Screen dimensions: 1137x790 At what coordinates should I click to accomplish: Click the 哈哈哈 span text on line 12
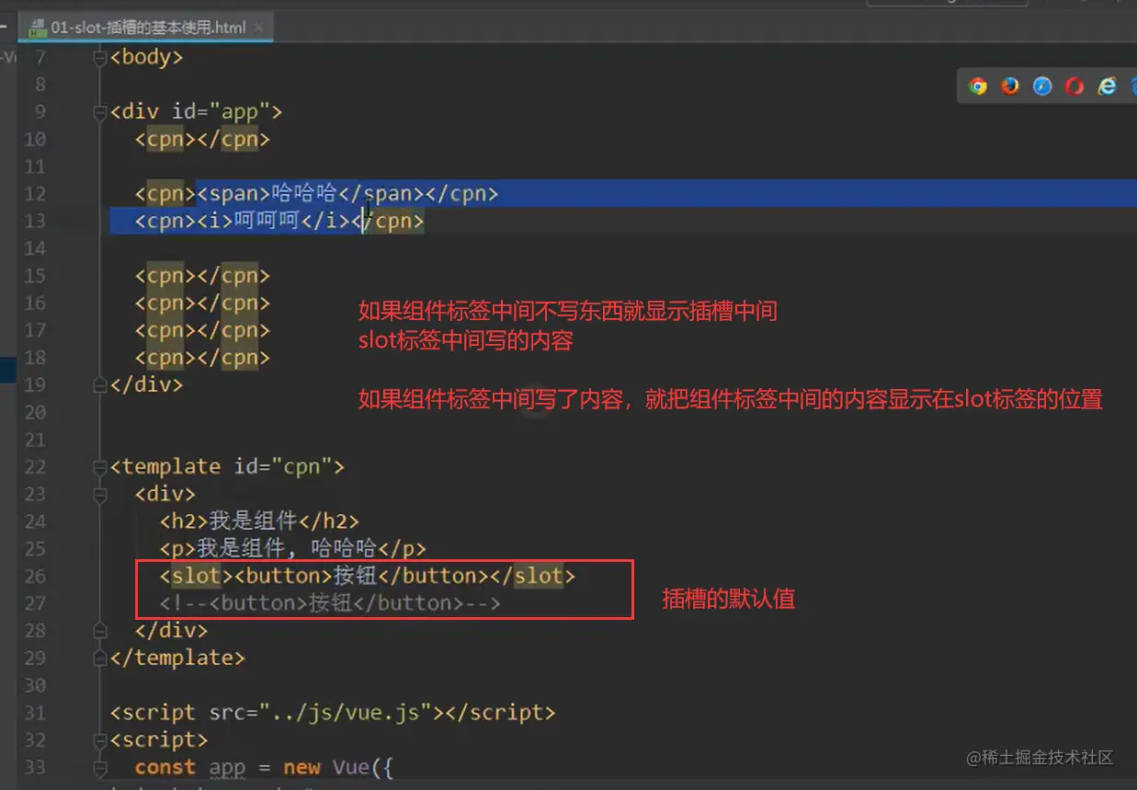[304, 194]
